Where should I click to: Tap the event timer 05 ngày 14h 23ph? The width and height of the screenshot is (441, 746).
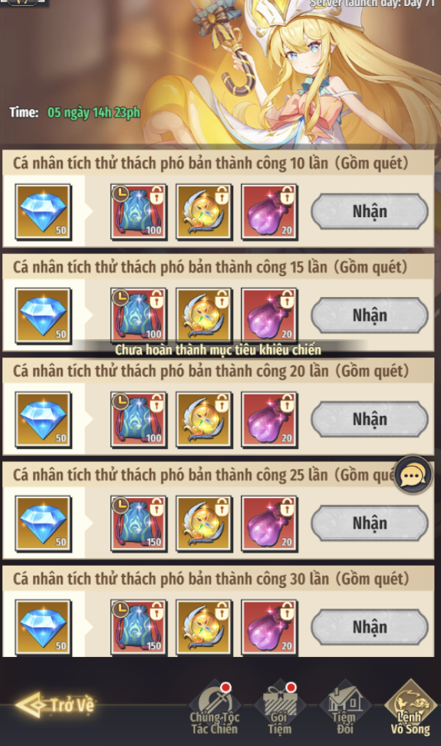click(x=94, y=113)
